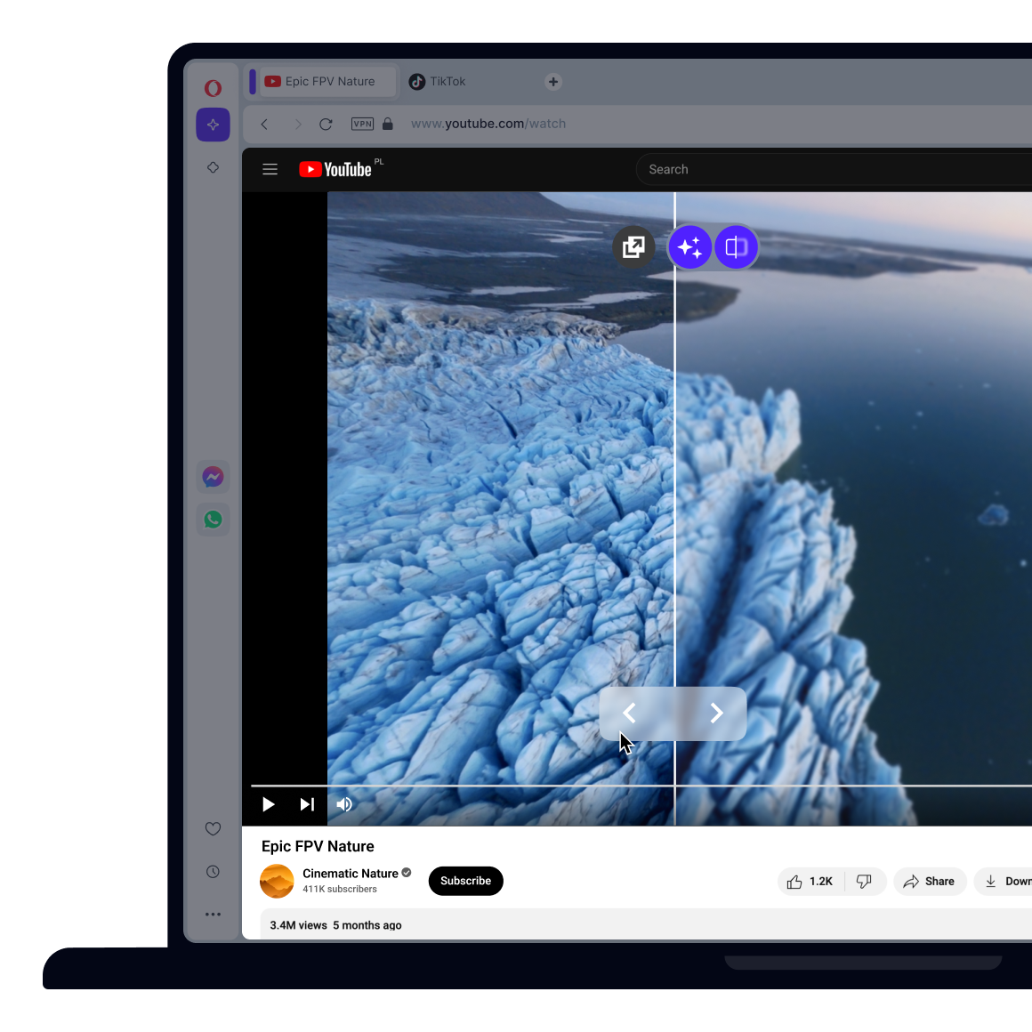This screenshot has width=1032, height=1032.
Task: Open a new tab with plus button
Action: point(552,82)
